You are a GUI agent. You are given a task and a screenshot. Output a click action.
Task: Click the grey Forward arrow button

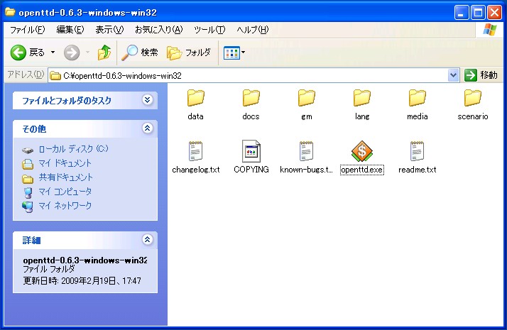pyautogui.click(x=72, y=53)
